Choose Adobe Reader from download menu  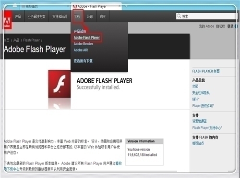pyautogui.click(x=84, y=44)
